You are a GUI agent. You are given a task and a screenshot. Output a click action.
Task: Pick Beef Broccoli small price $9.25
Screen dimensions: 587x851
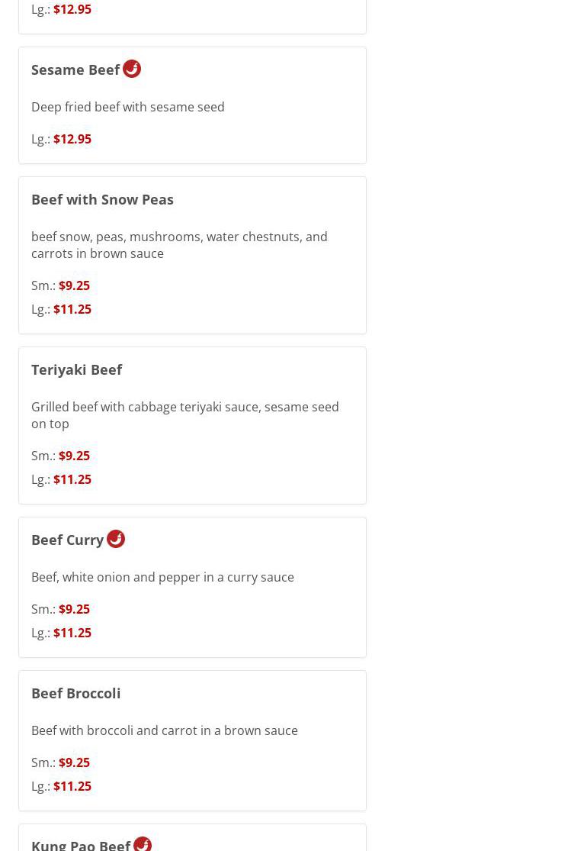click(74, 762)
